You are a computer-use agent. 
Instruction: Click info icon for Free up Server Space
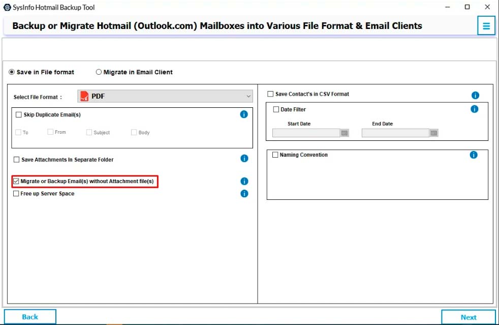[244, 194]
